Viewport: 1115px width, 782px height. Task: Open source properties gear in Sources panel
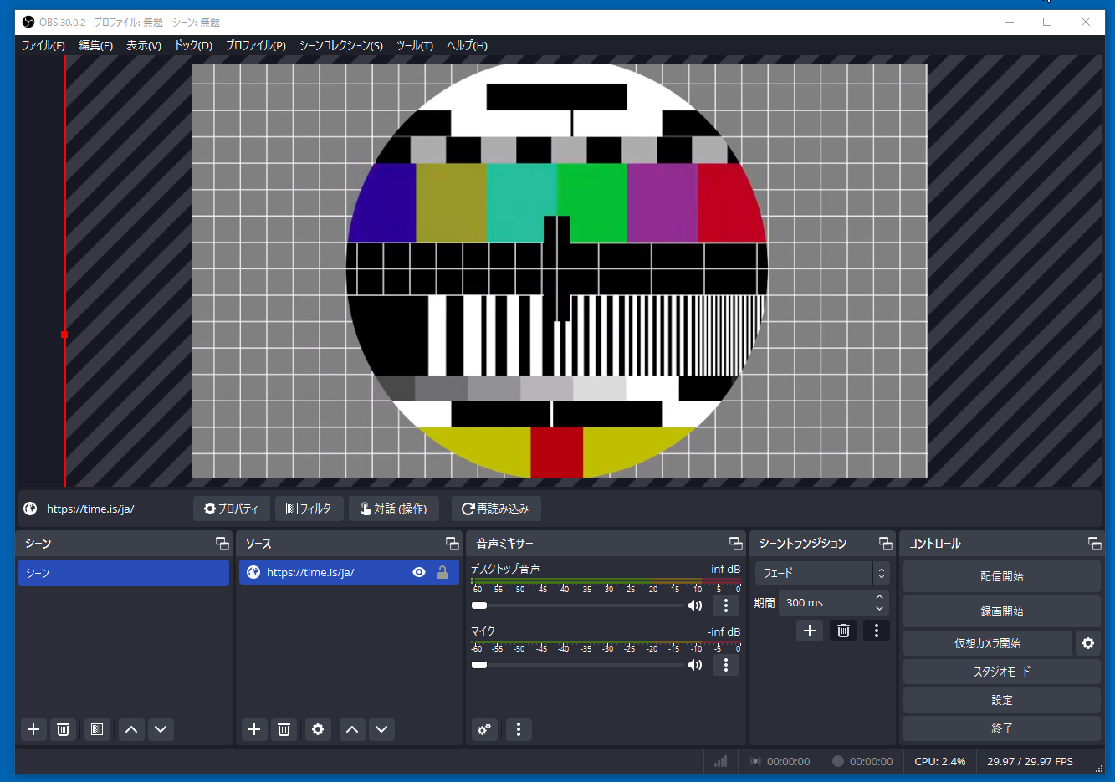[x=318, y=729]
